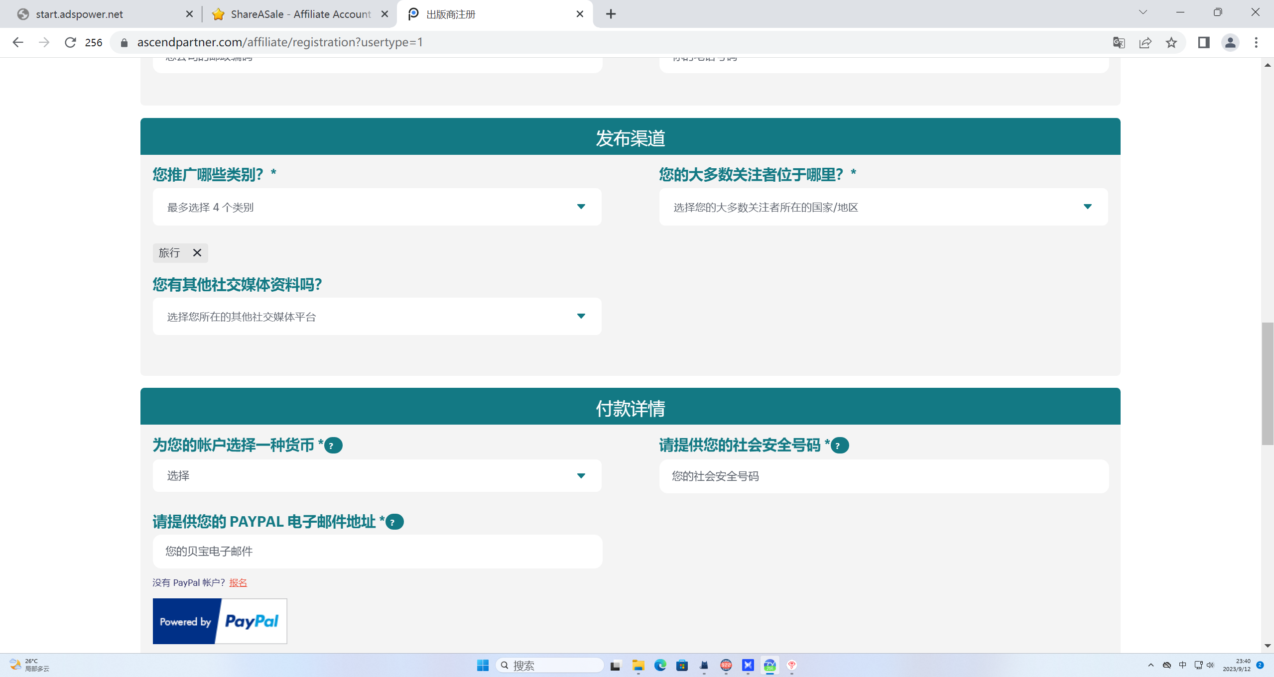Open the browser side panel icon

tap(1204, 42)
